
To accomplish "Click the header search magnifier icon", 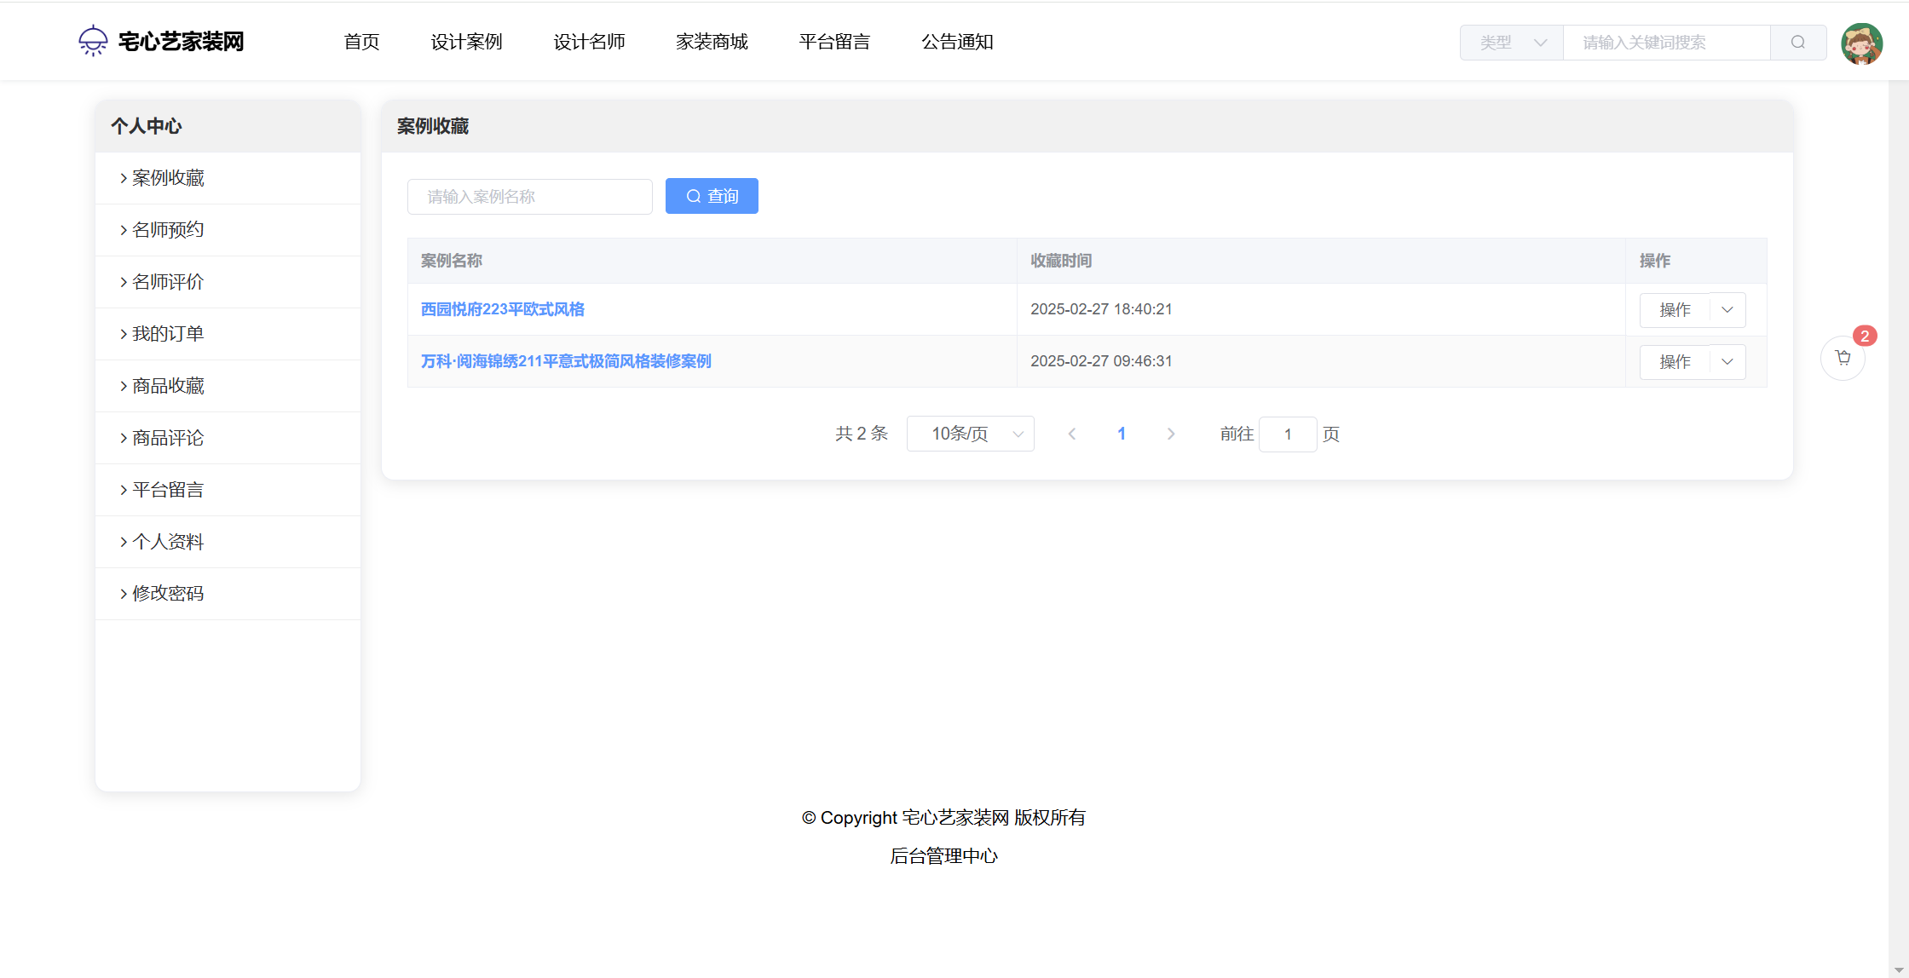I will 1797,43.
